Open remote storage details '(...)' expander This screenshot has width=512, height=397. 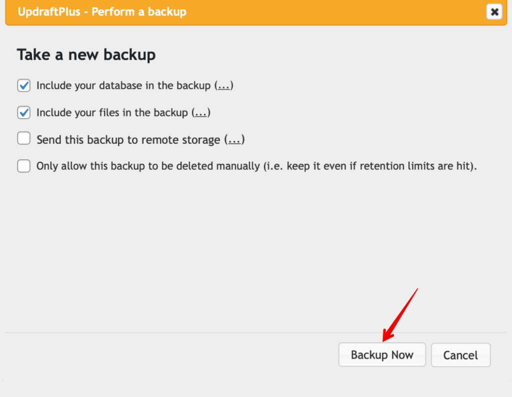tap(234, 139)
